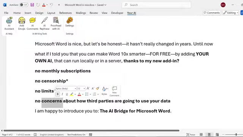Screen dimensions: 243x137
Task: Click the grow font size icon
Action: tap(88, 88)
